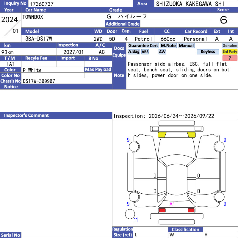Toggle the yellow 3rd Party tag
The height and width of the screenshot is (238, 238).
pyautogui.click(x=230, y=52)
